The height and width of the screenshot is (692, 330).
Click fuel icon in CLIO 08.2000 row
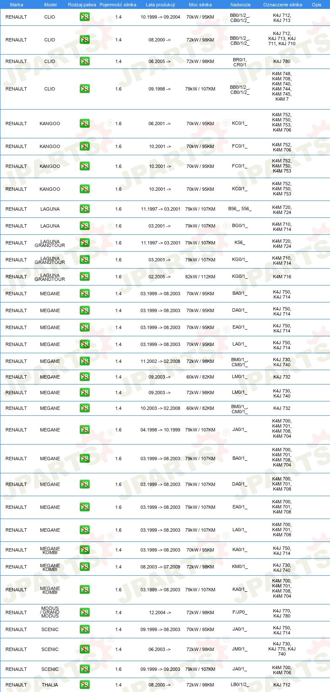point(84,40)
